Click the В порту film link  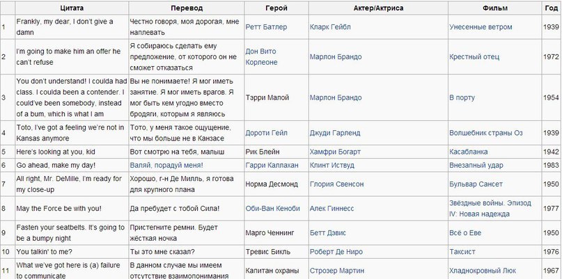point(462,97)
